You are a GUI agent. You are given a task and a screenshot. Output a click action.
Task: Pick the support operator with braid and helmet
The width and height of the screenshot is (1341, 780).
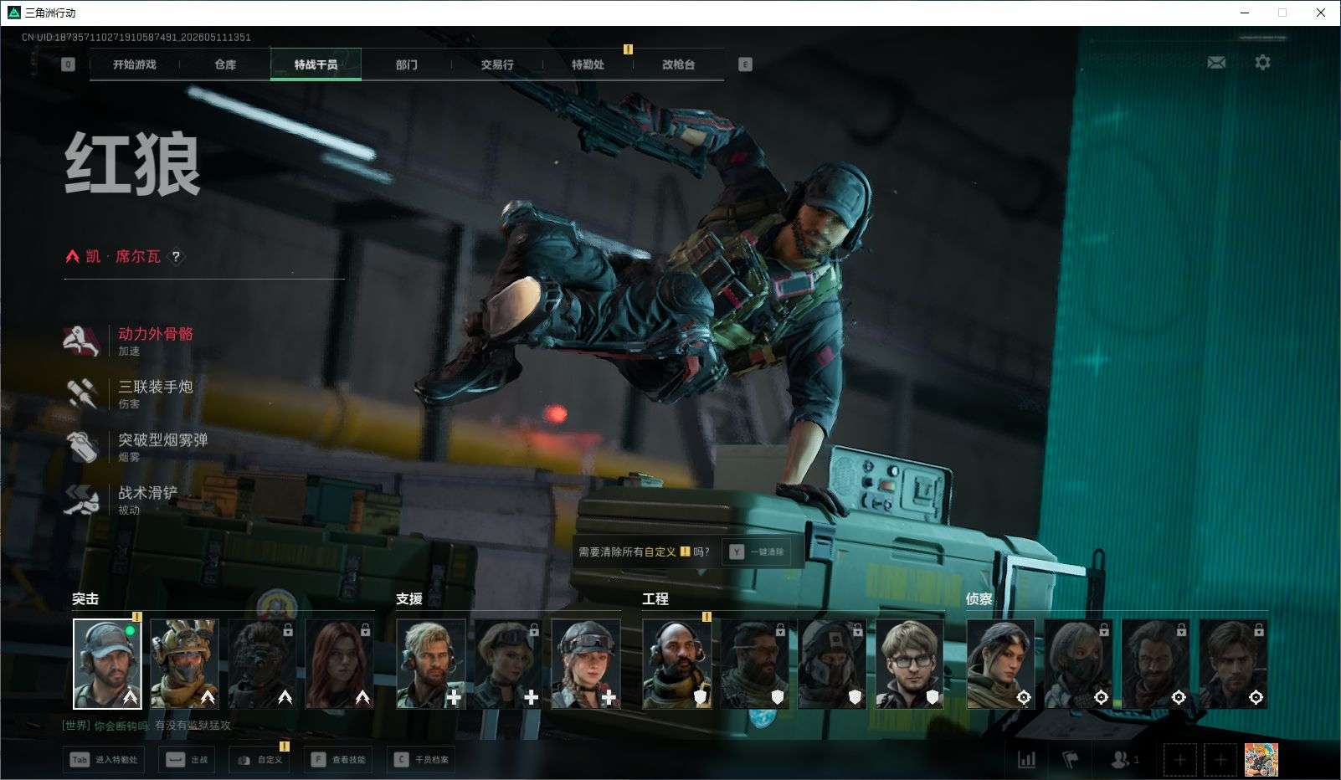[585, 664]
